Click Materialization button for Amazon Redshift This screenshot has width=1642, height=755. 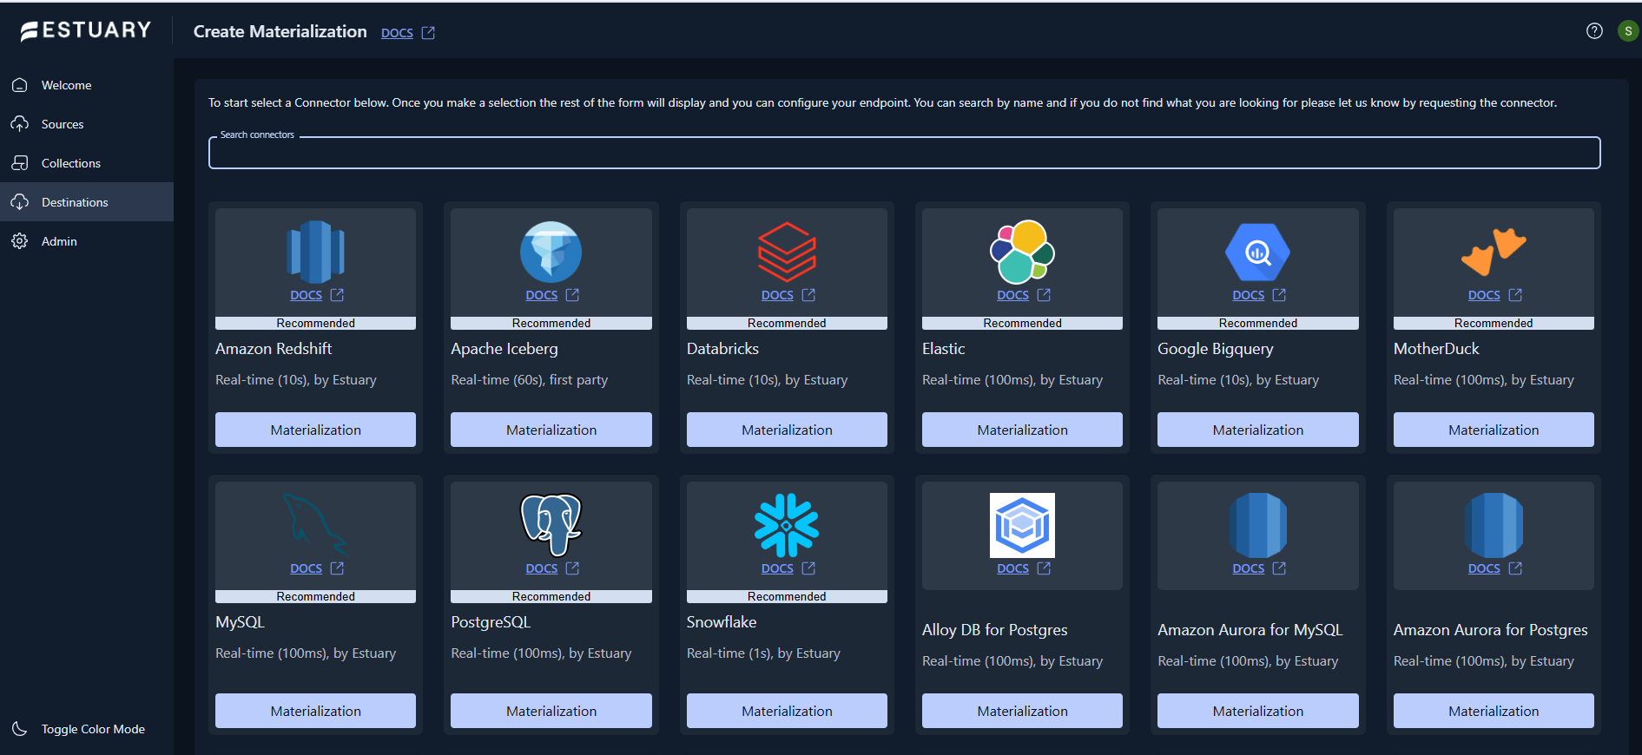coord(315,430)
